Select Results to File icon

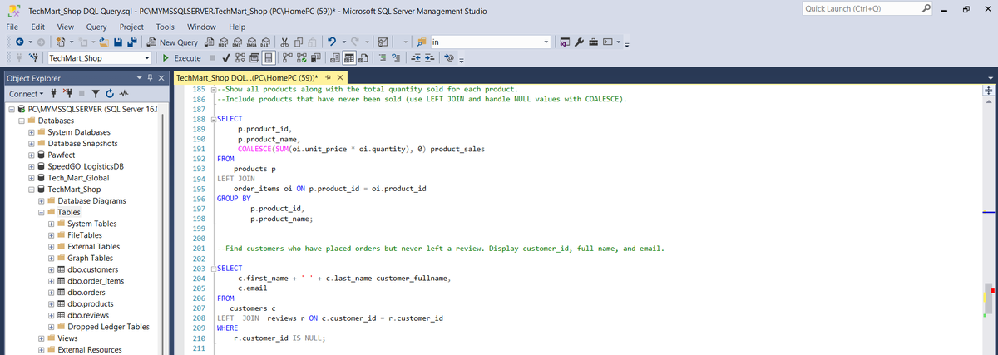pos(363,58)
